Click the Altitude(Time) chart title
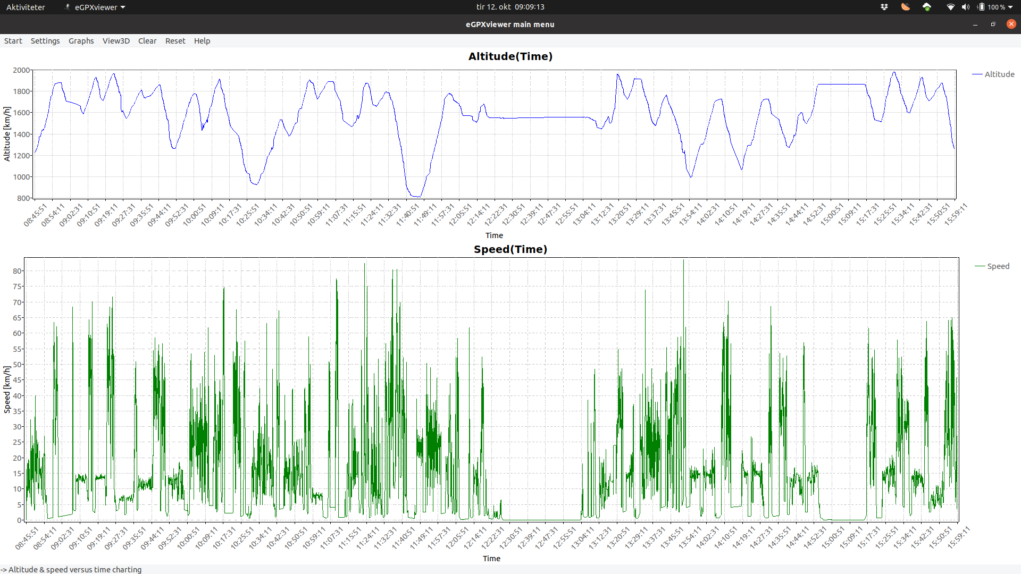This screenshot has width=1021, height=574. pyautogui.click(x=510, y=56)
